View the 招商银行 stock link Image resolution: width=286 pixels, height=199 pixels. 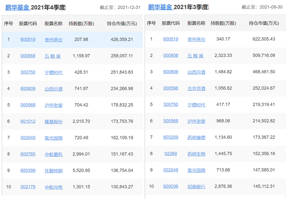(196, 186)
